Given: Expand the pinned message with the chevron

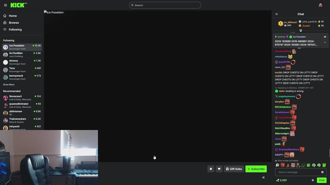Looking at the screenshot, I should 325,42.
